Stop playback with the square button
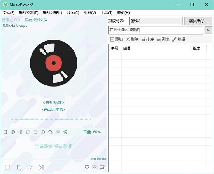Viewport: 214px width, 174px height. point(7,167)
